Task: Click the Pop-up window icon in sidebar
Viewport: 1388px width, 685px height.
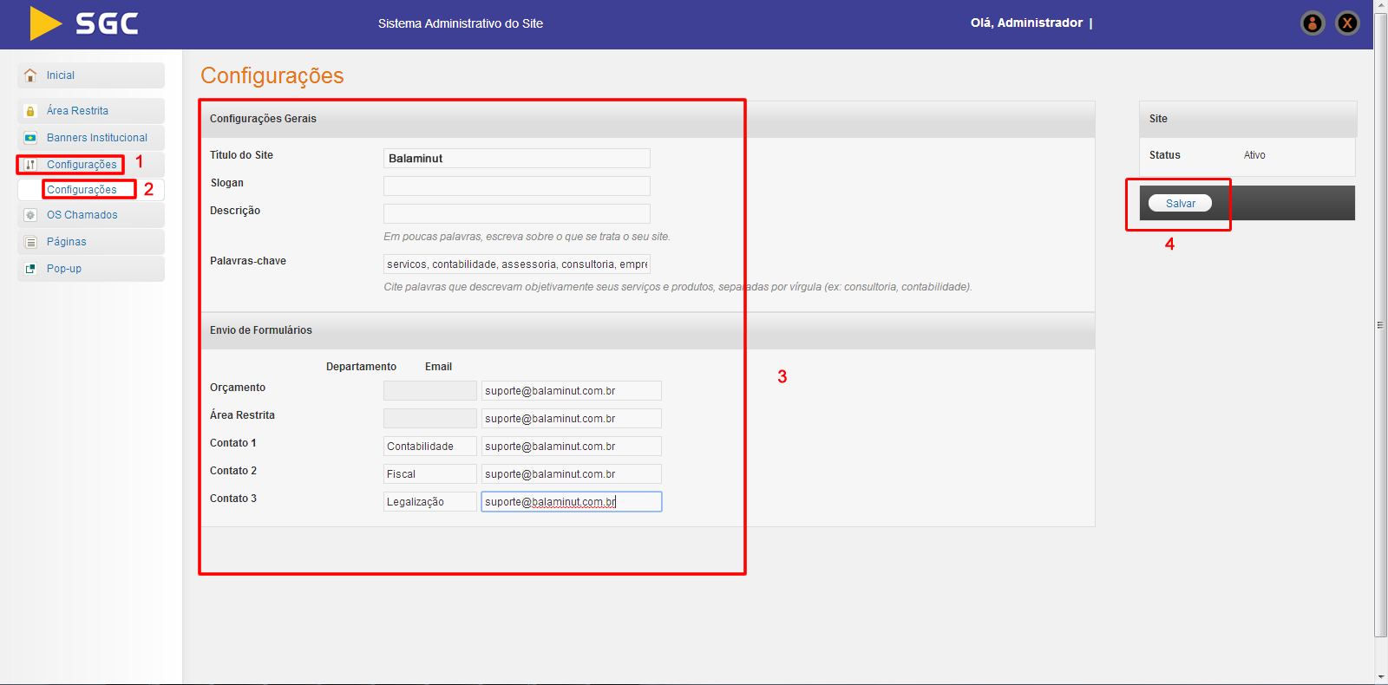Action: point(30,269)
